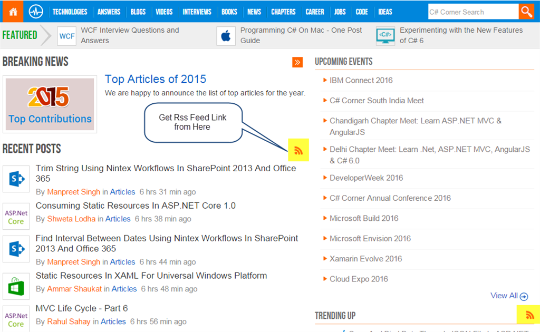Click the orange search magnifier button
Screen dimensions: 540x332
pyautogui.click(x=526, y=12)
